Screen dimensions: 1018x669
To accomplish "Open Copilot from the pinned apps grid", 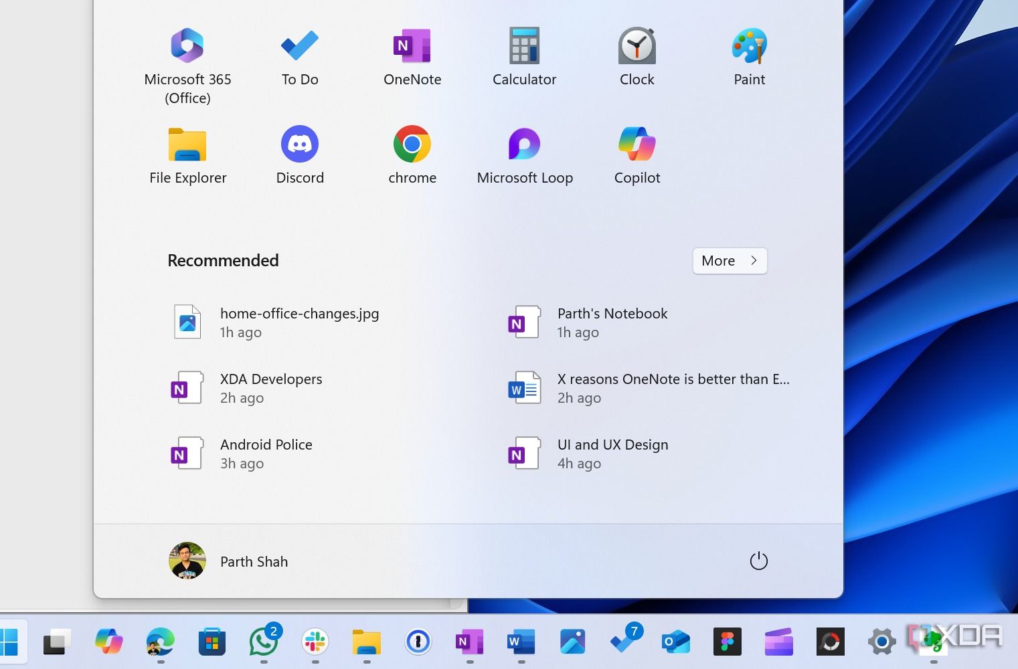I will (637, 156).
